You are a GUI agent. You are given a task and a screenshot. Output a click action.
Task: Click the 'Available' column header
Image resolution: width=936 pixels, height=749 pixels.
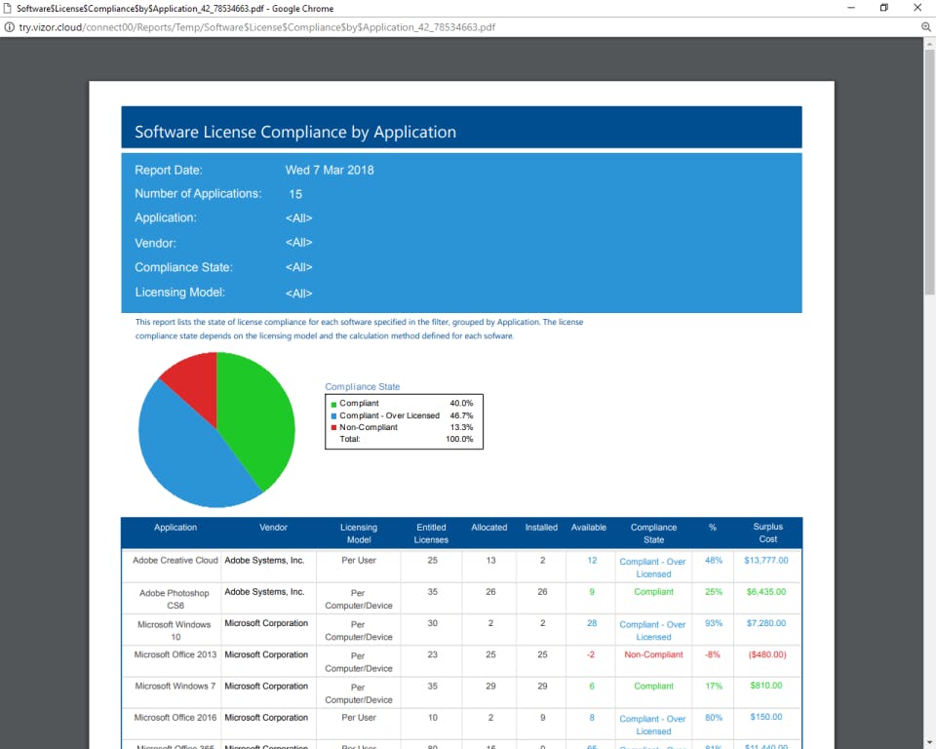click(589, 528)
